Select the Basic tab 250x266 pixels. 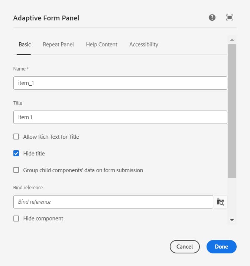pos(25,45)
